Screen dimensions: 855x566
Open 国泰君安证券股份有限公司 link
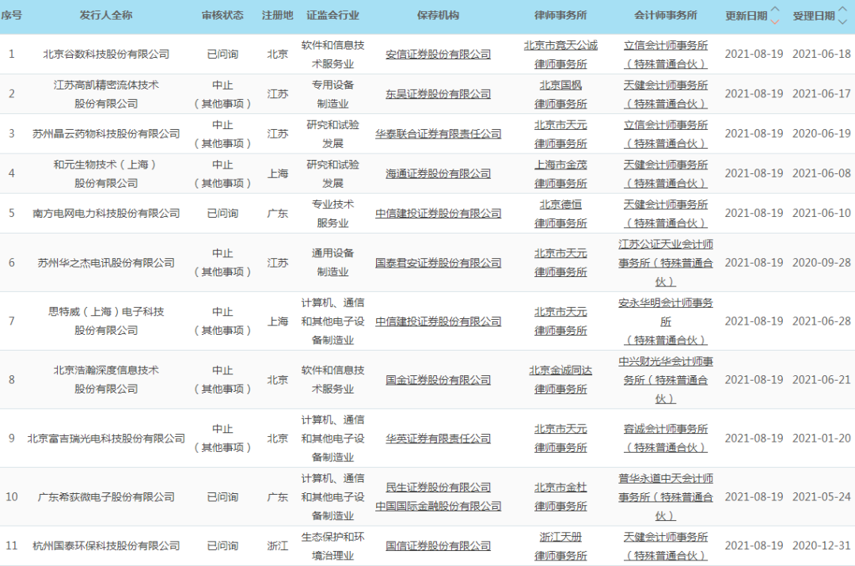(438, 263)
